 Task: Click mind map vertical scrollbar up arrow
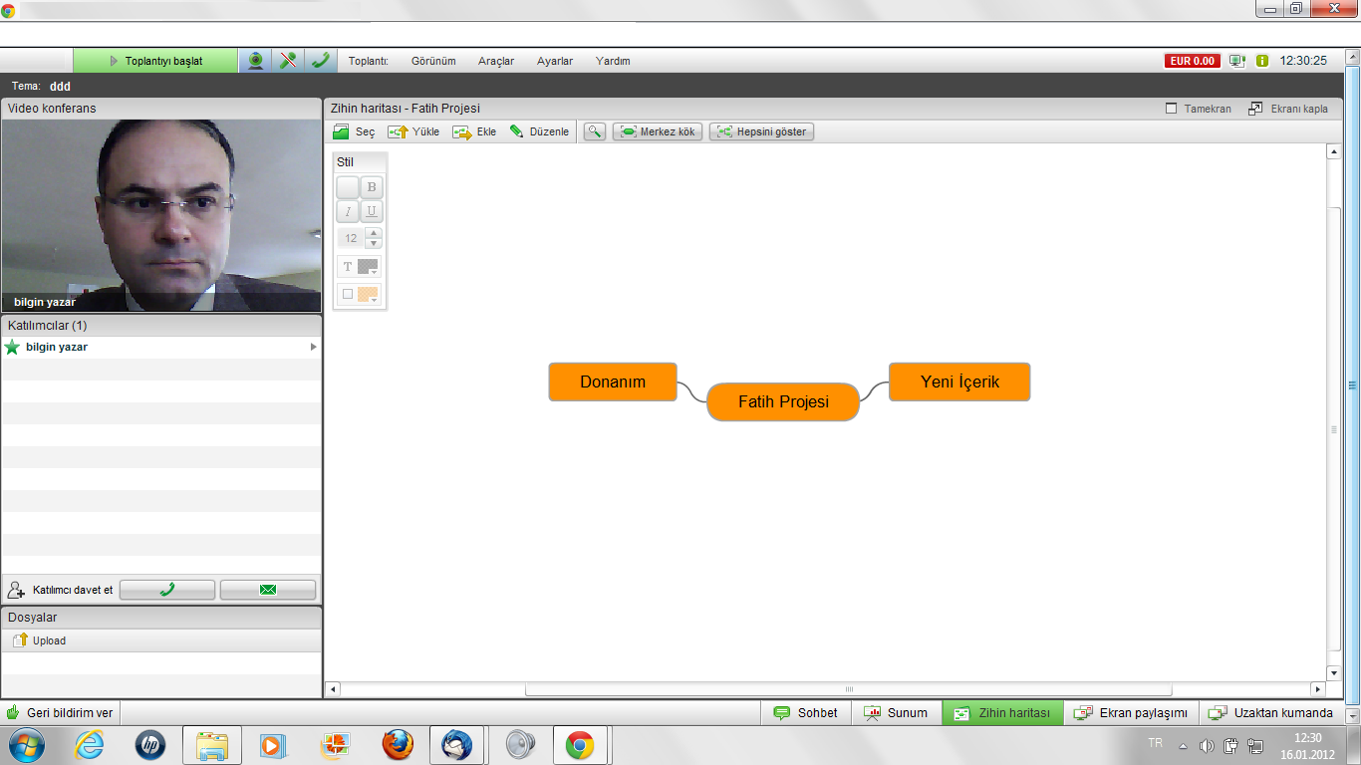1334,151
